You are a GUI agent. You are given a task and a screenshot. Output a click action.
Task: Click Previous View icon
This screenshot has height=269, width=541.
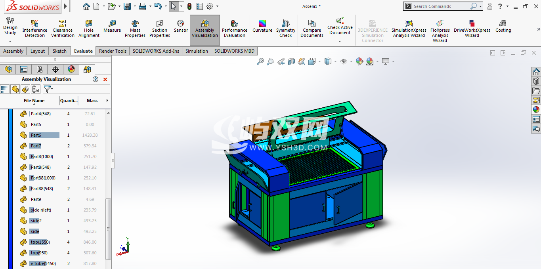[x=281, y=61]
